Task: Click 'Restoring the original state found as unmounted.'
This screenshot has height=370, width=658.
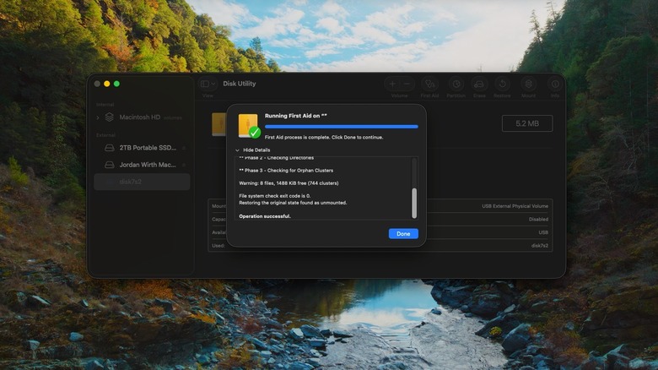Action: click(293, 203)
